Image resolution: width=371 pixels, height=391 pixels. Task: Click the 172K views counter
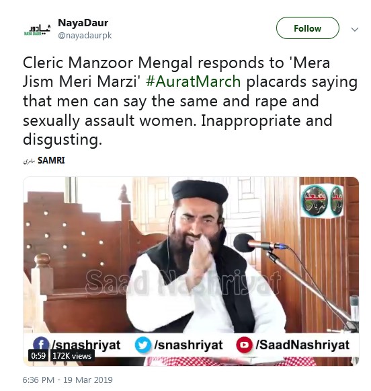click(72, 355)
